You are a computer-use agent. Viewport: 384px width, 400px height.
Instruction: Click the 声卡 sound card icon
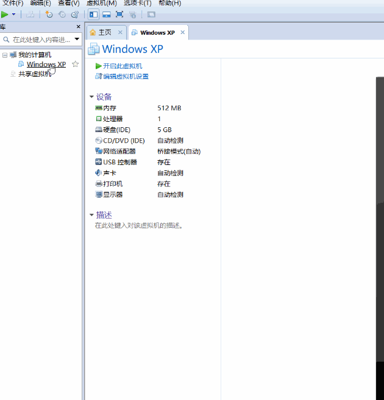99,173
